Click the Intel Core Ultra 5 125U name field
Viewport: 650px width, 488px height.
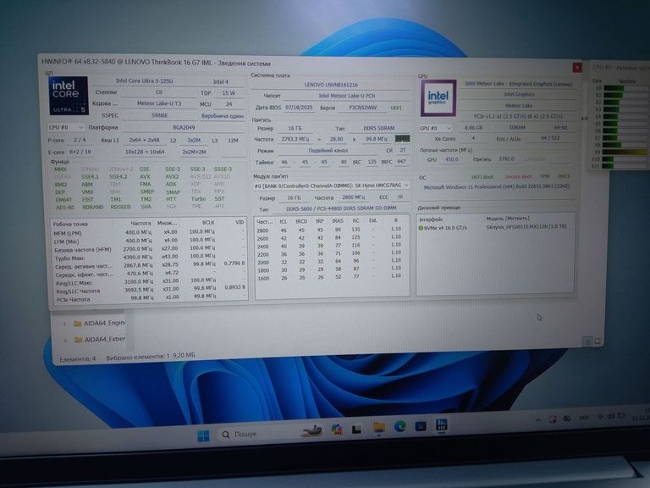click(144, 81)
